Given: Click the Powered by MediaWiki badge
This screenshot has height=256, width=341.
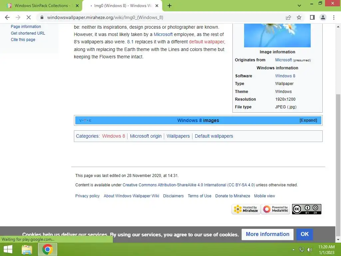Looking at the screenshot, I should tap(275, 209).
